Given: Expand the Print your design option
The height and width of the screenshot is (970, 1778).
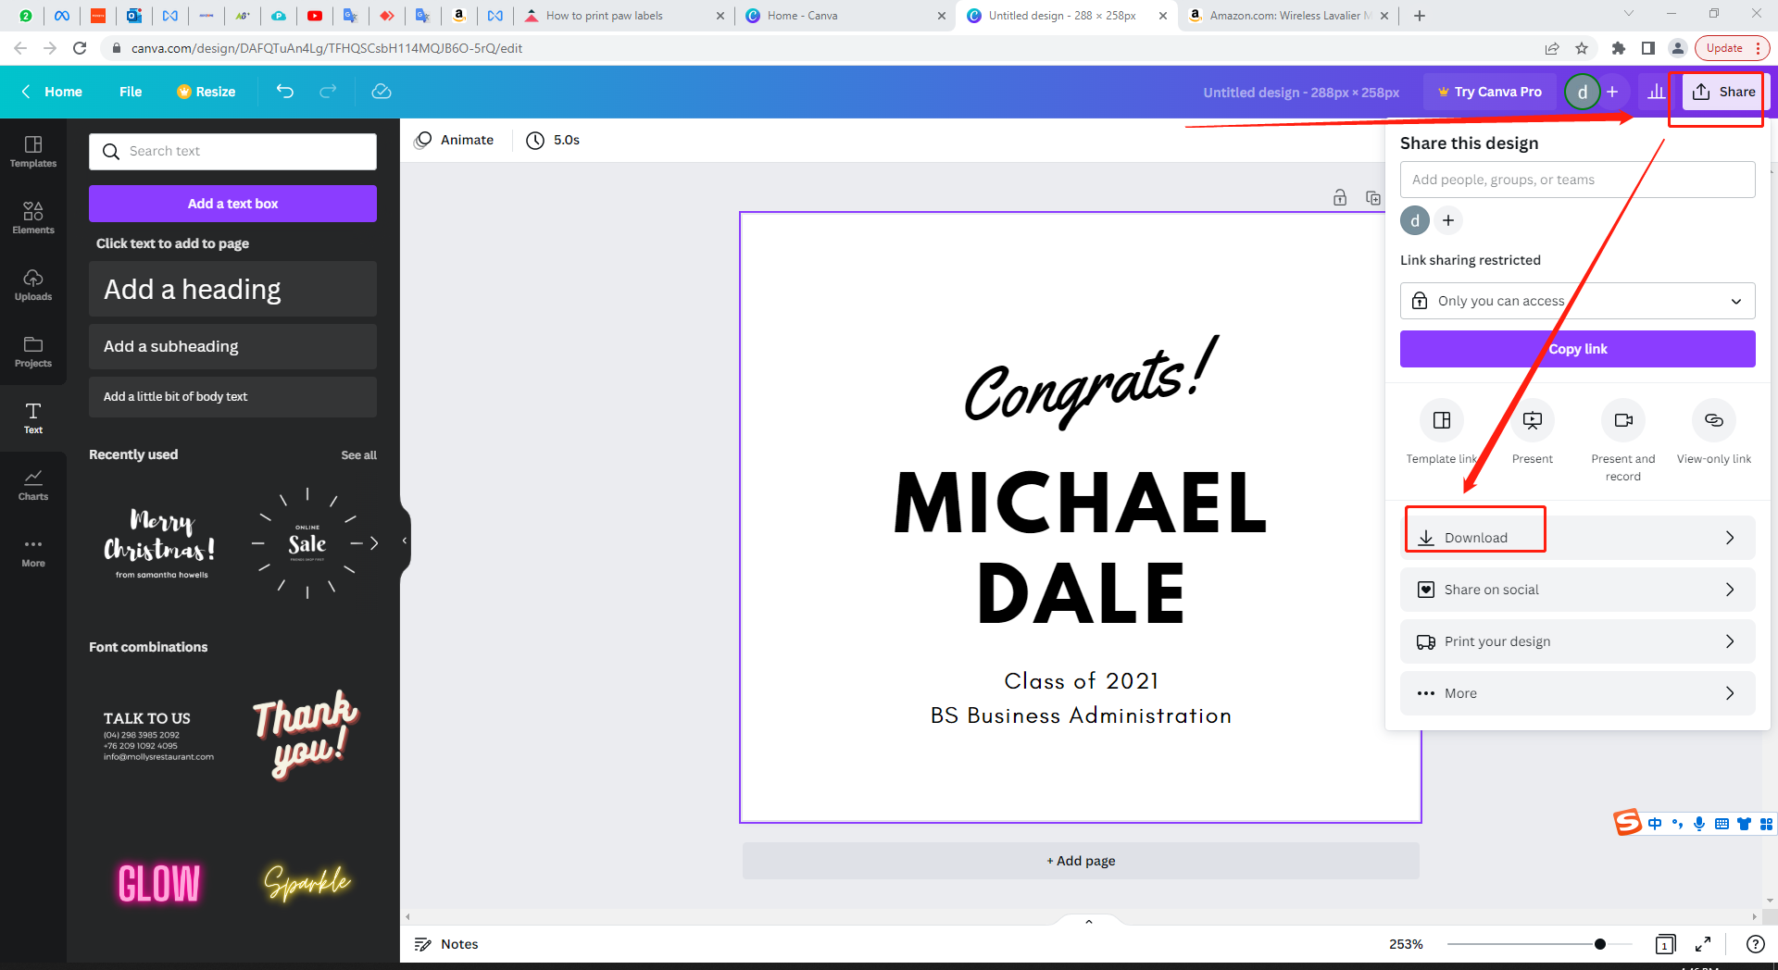Looking at the screenshot, I should (1577, 641).
